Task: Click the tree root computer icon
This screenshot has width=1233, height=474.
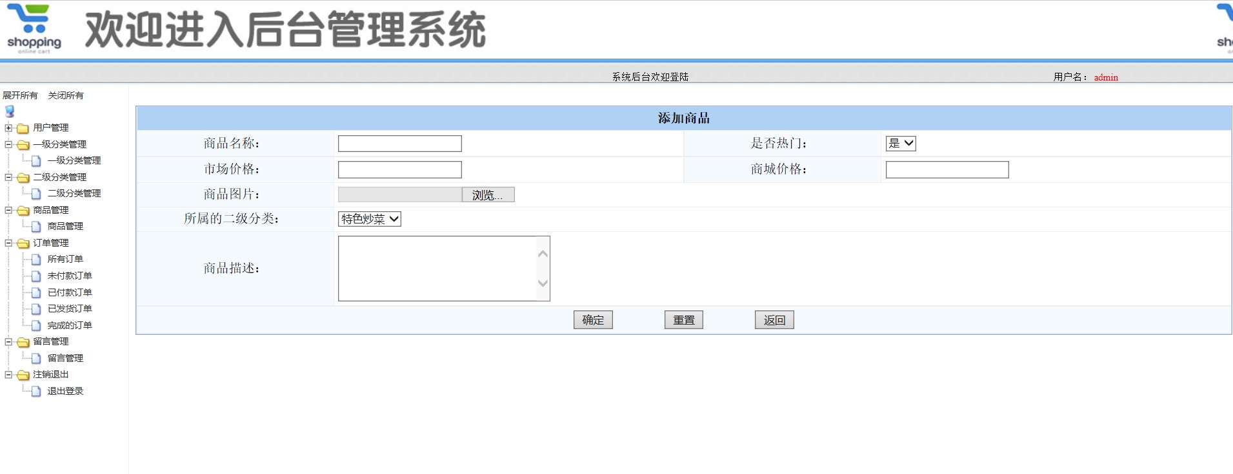Action: (10, 111)
